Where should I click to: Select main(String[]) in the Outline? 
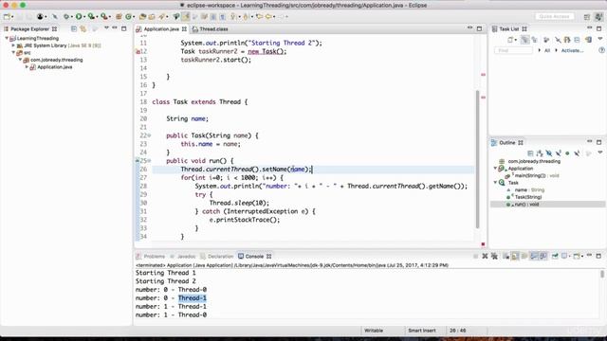[533, 175]
